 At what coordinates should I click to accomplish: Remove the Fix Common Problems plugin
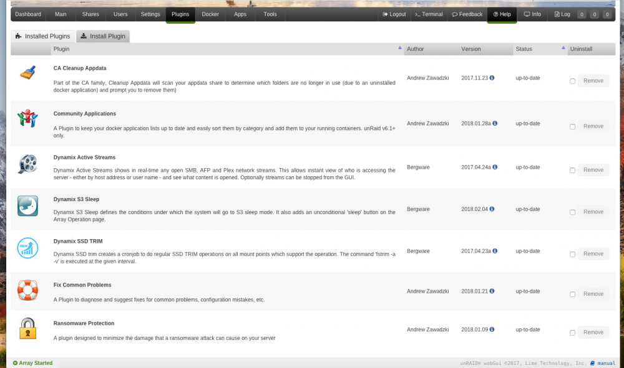coord(593,294)
